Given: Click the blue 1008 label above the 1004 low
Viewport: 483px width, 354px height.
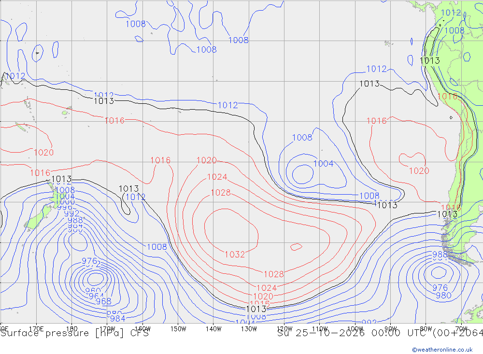Looking at the screenshot, I should point(302,138).
